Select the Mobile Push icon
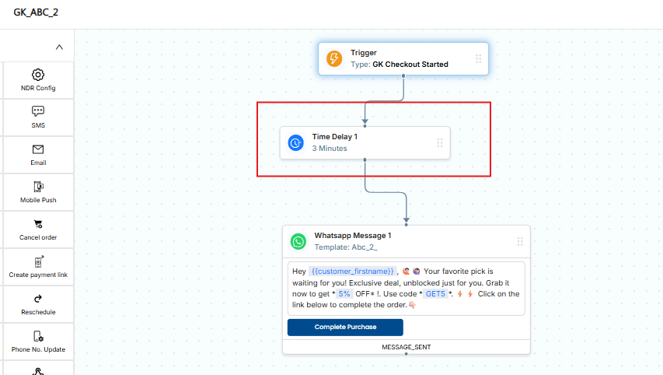This screenshot has width=663, height=375. point(39,187)
